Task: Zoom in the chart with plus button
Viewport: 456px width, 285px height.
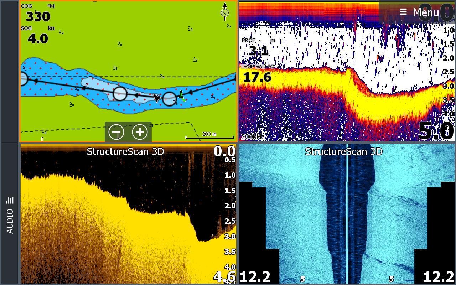Action: tap(140, 132)
